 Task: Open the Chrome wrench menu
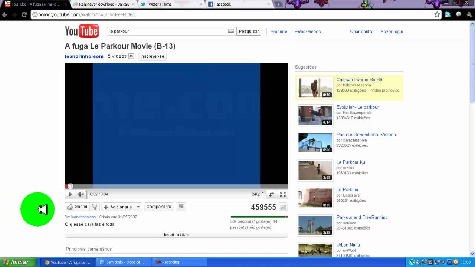point(469,14)
